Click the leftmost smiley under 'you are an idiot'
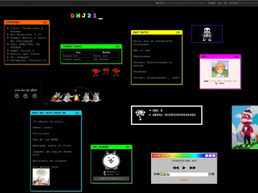The height and width of the screenshot is (193, 258). coord(17,96)
